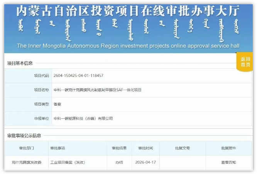Image resolution: width=257 pixels, height=174 pixels.
Task: Click the orange 返回首页 button
Action: coord(245,62)
